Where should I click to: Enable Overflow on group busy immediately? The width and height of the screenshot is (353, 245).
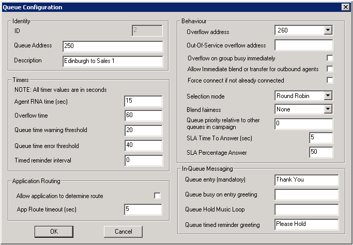click(x=330, y=58)
